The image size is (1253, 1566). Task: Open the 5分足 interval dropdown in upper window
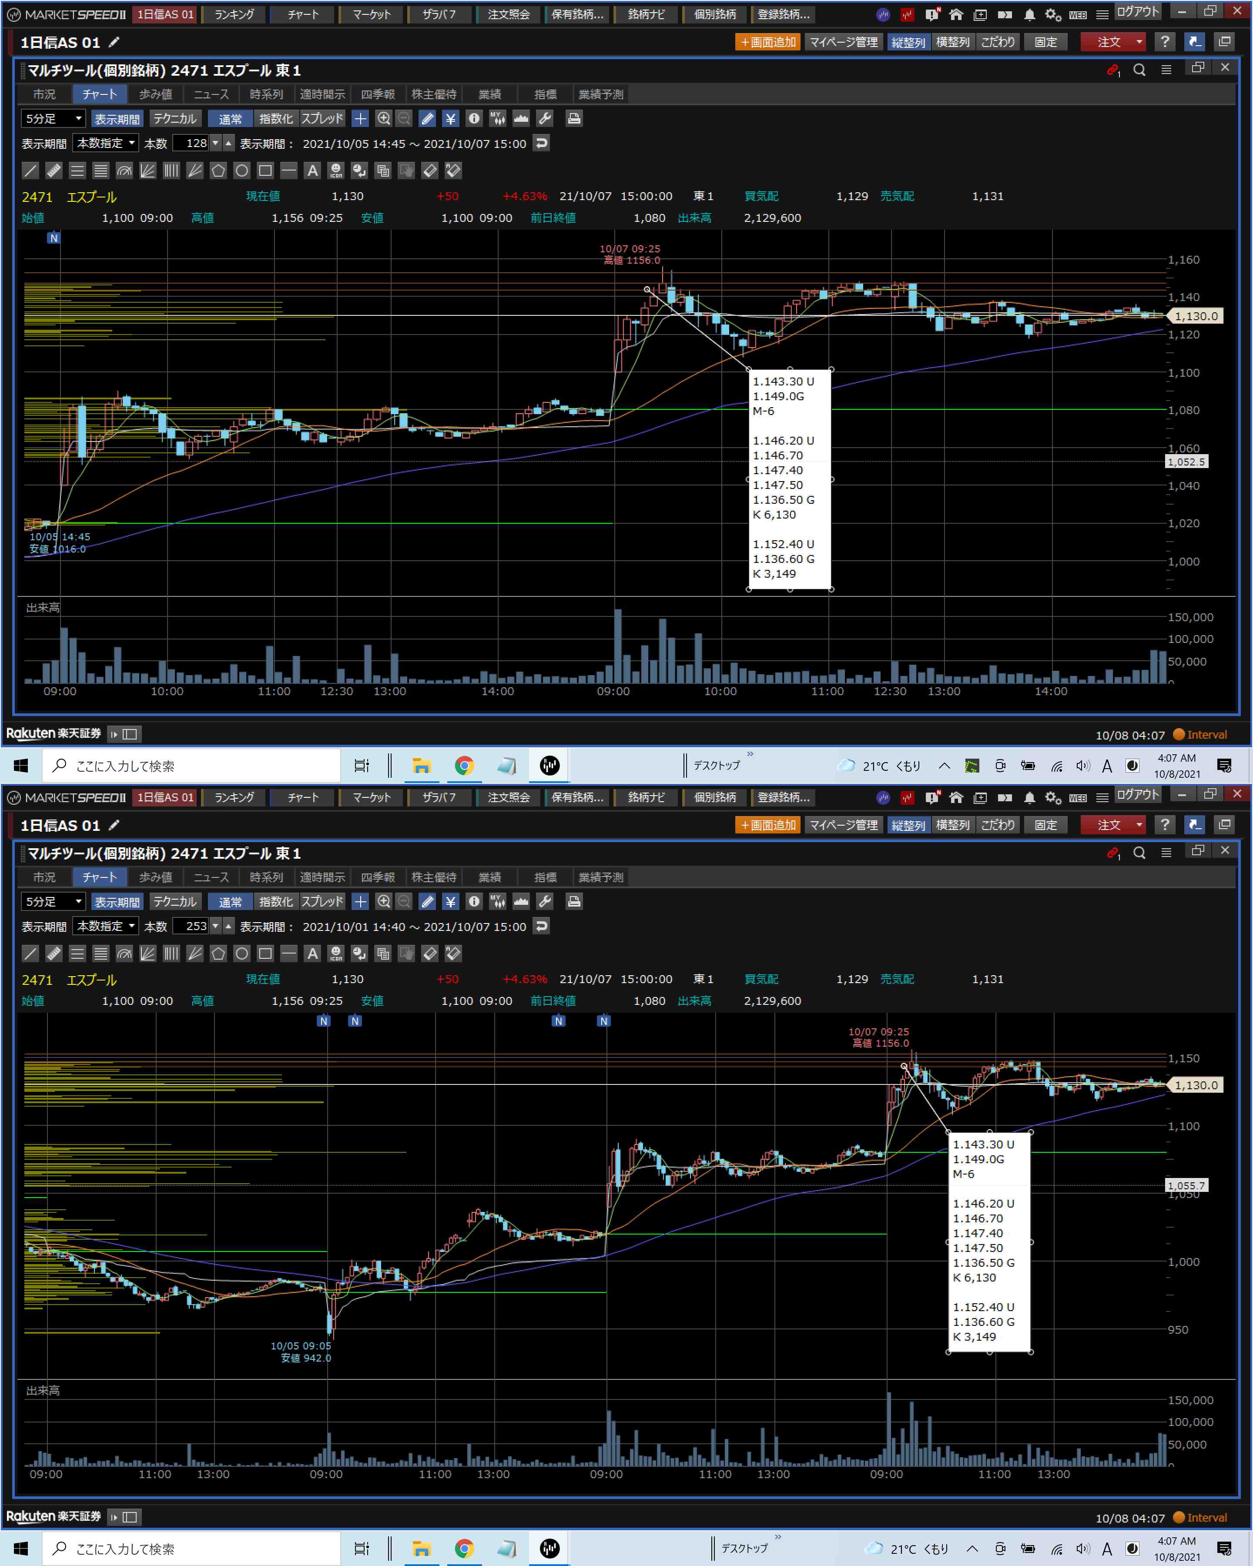click(53, 118)
